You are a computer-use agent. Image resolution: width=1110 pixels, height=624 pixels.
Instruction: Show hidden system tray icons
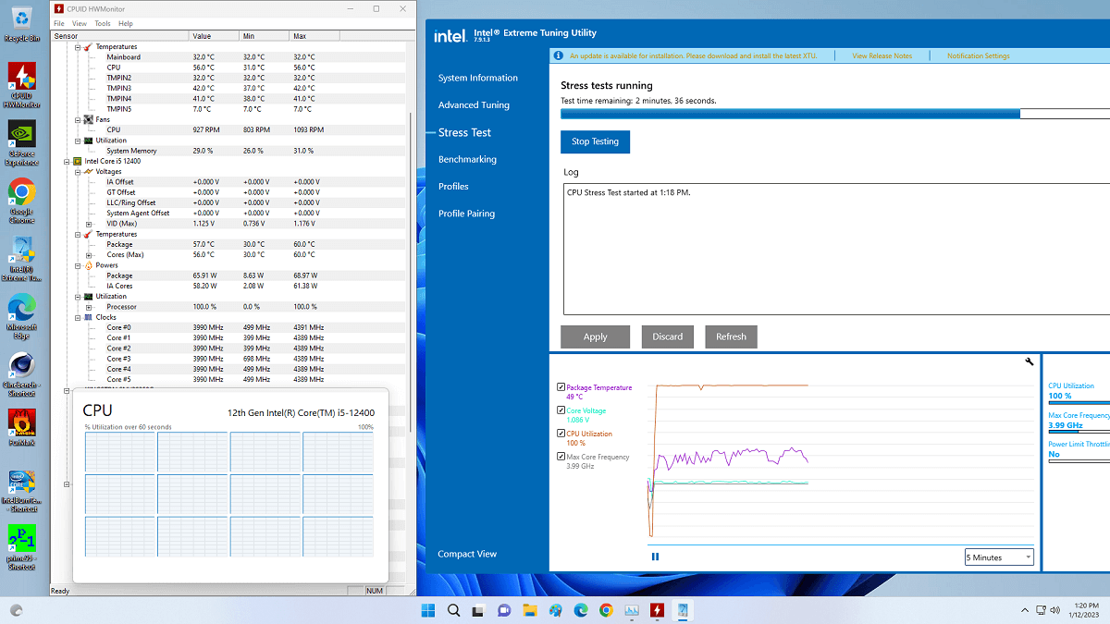click(x=1025, y=610)
